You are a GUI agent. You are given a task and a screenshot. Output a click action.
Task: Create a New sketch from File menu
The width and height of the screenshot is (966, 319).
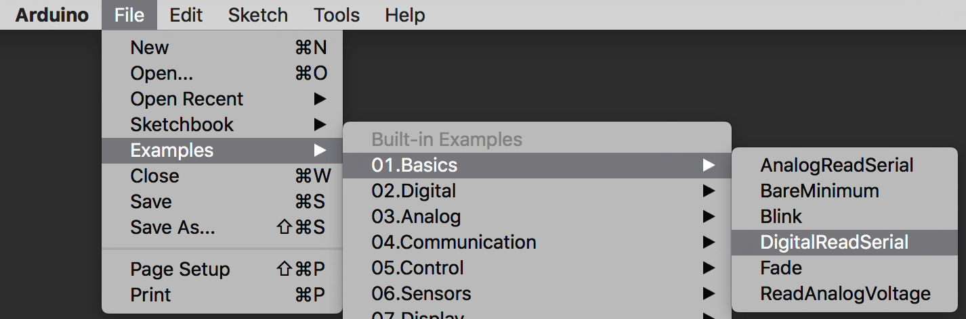point(150,48)
